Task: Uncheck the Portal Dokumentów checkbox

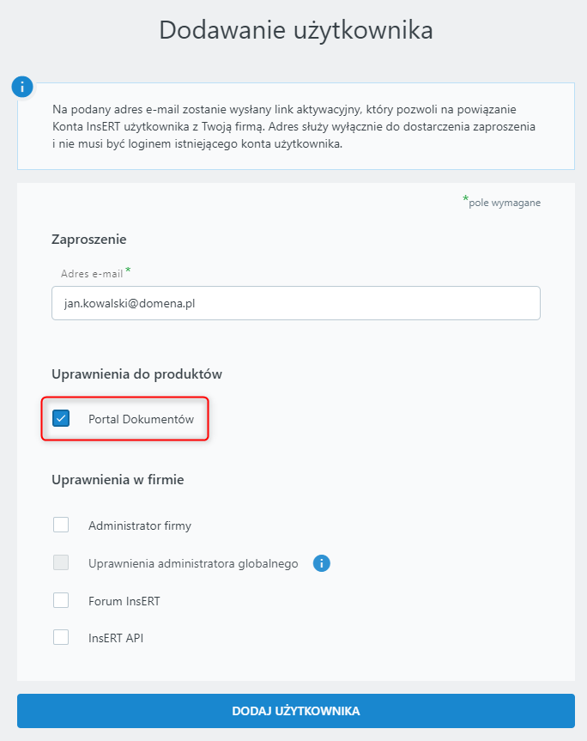Action: (61, 419)
